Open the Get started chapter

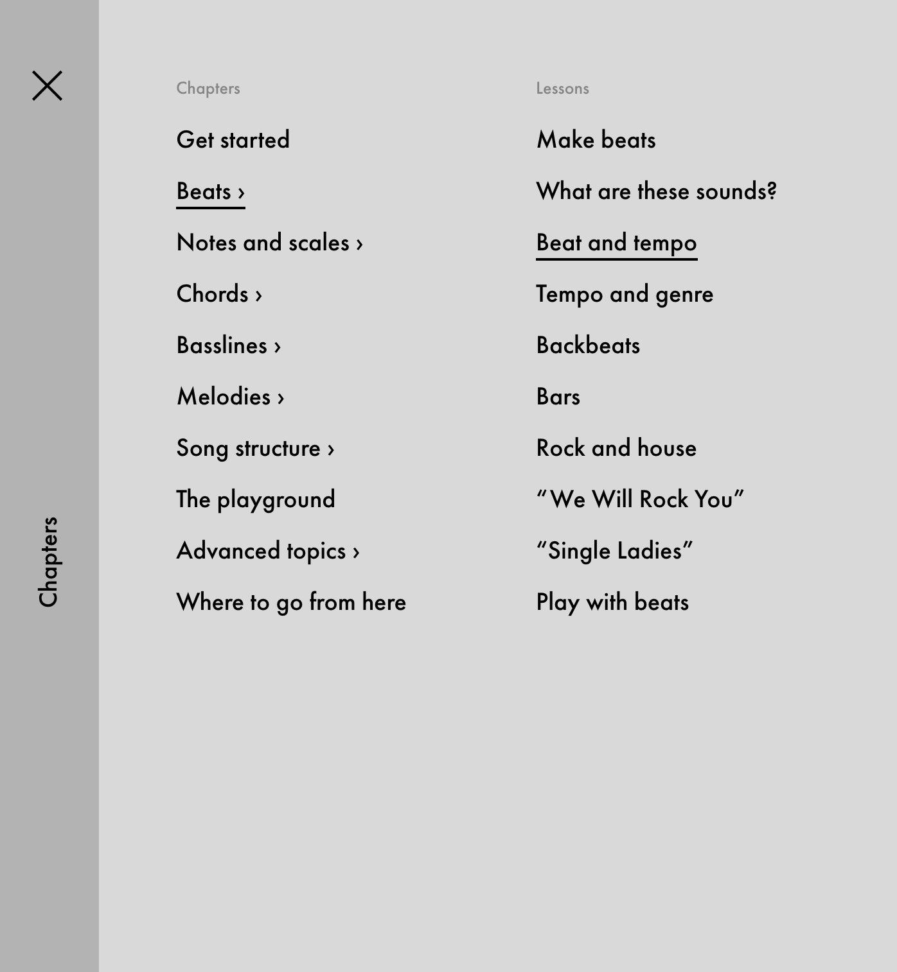coord(233,139)
